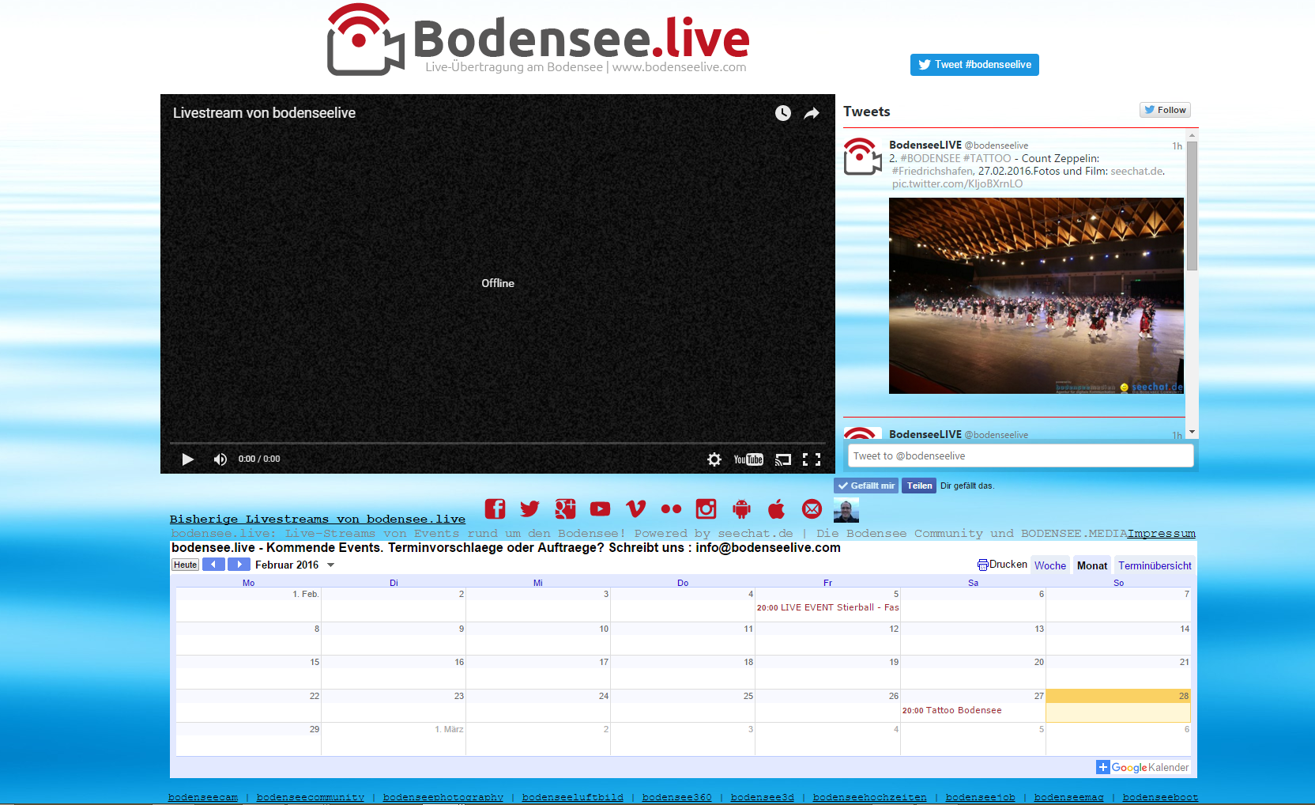The image size is (1315, 805).
Task: Go to next month in calendar
Action: (239, 565)
